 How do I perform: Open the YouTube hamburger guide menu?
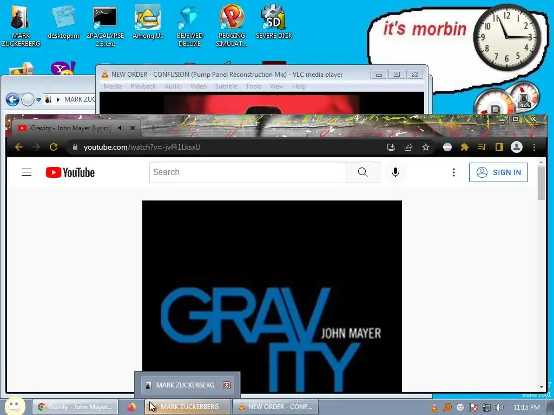[x=27, y=172]
